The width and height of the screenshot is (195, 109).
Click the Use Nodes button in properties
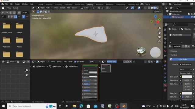(182, 59)
